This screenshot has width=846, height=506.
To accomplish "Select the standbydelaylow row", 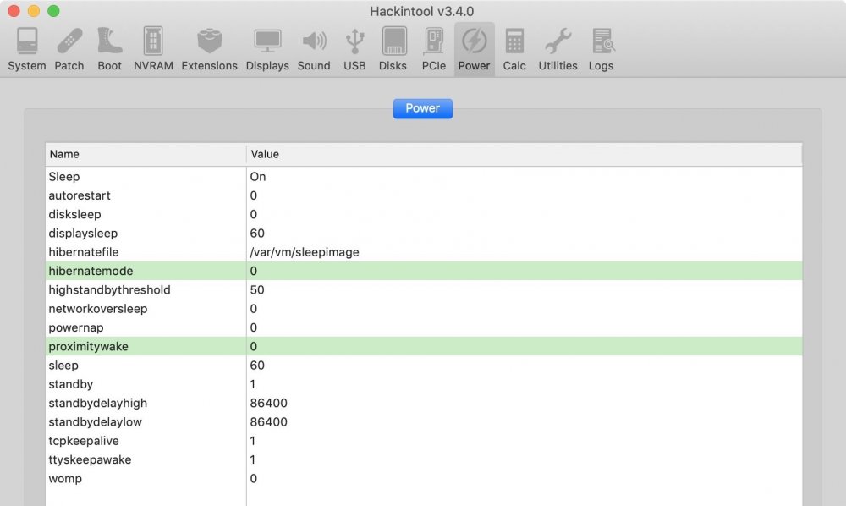I will (x=424, y=422).
